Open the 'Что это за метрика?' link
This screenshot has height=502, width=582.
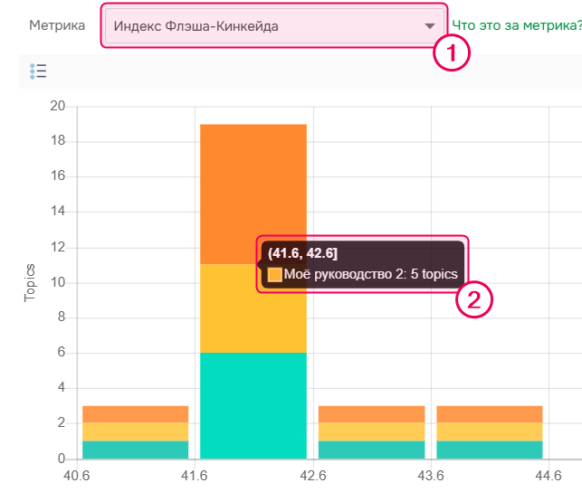point(516,26)
